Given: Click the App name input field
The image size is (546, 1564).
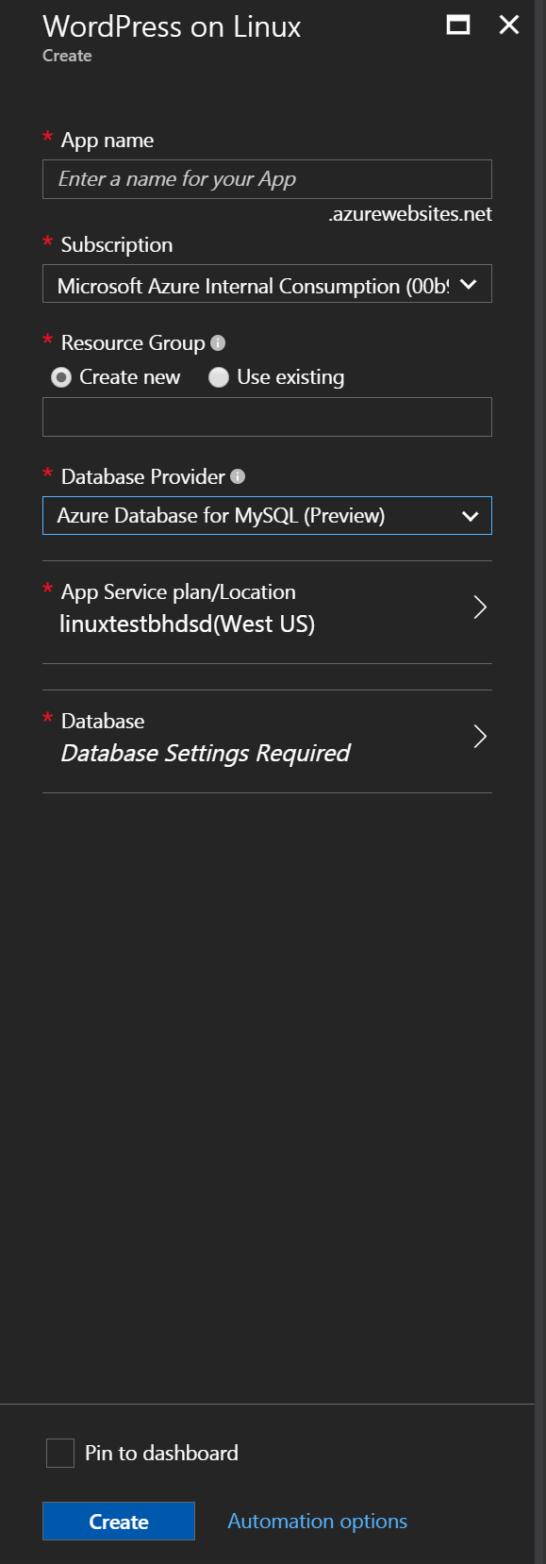Looking at the screenshot, I should pyautogui.click(x=267, y=179).
